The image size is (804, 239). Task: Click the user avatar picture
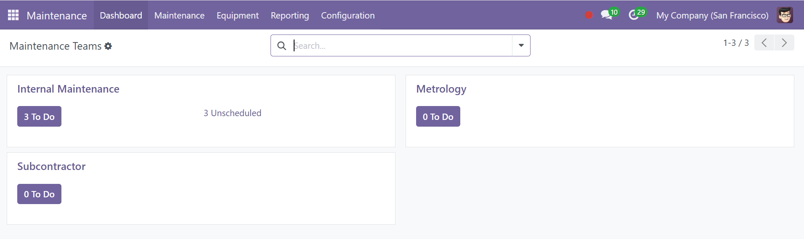(785, 15)
